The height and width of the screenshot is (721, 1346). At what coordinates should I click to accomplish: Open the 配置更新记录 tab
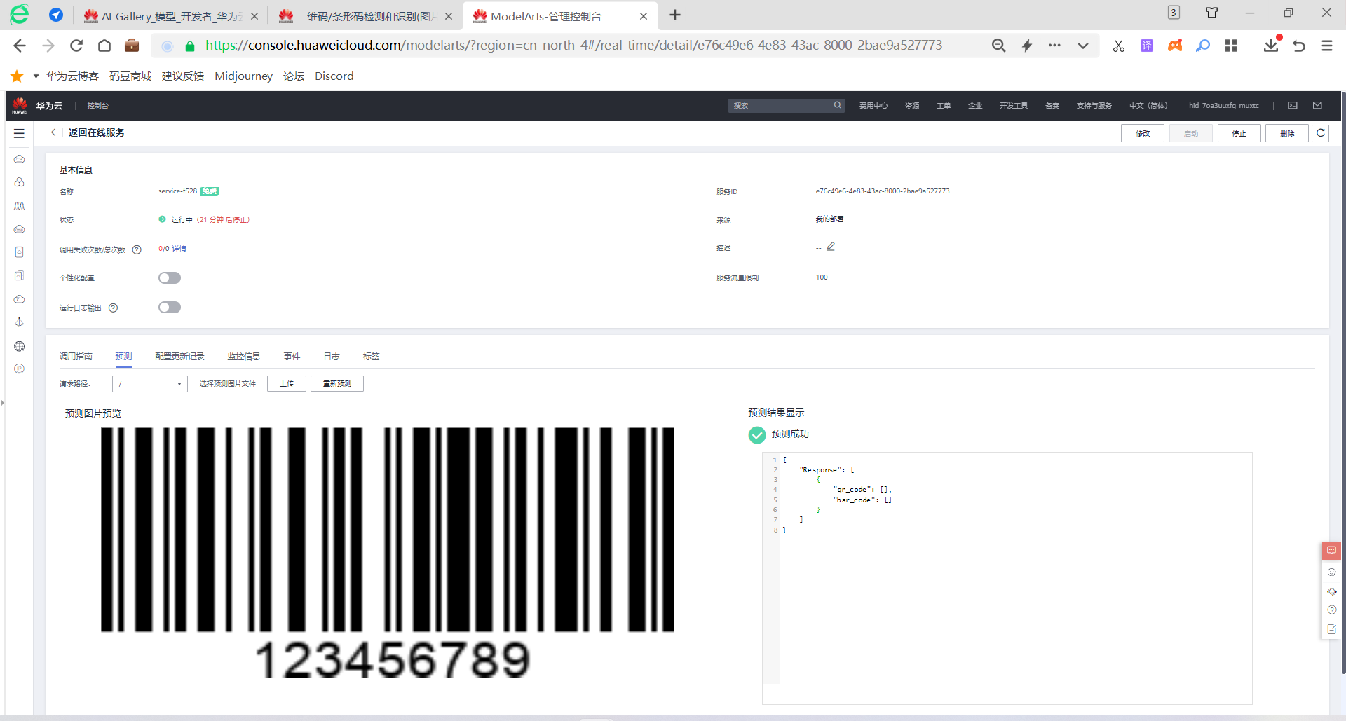pyautogui.click(x=179, y=357)
